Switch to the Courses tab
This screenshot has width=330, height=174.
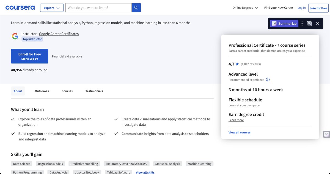tap(67, 91)
